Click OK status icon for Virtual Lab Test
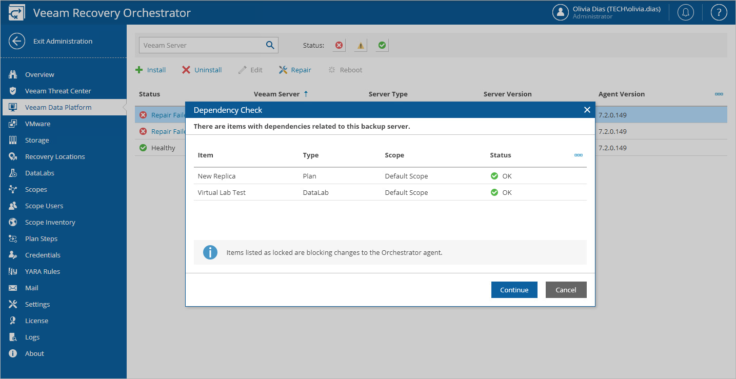Image resolution: width=736 pixels, height=379 pixels. click(x=494, y=192)
